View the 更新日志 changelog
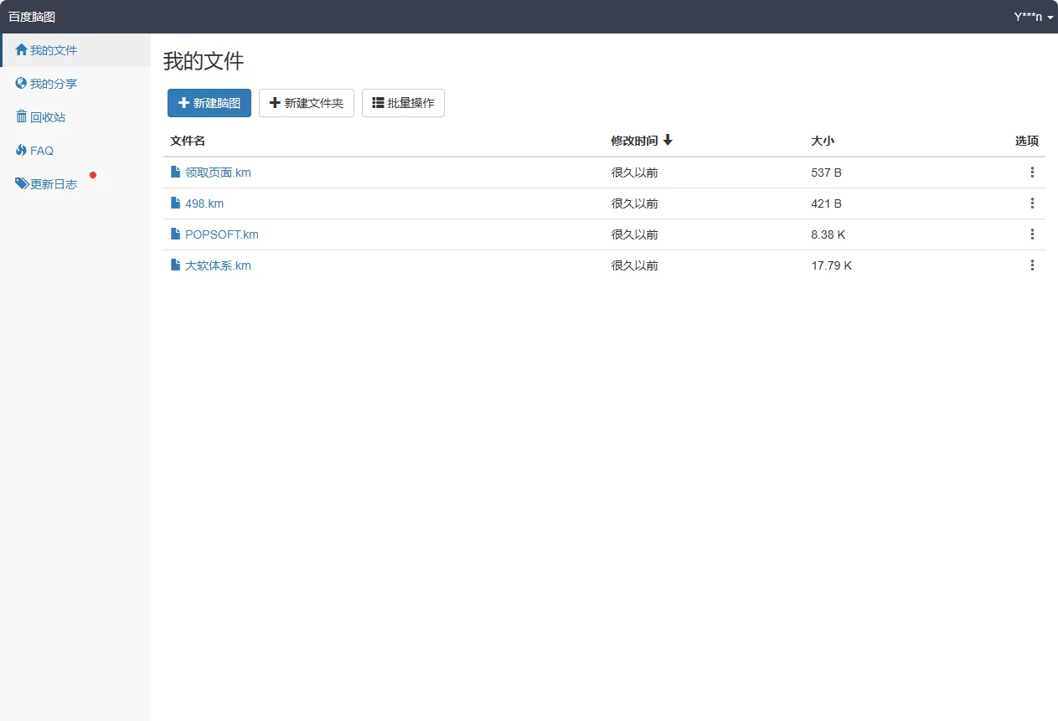Screen dimensions: 1058x721 [x=53, y=184]
